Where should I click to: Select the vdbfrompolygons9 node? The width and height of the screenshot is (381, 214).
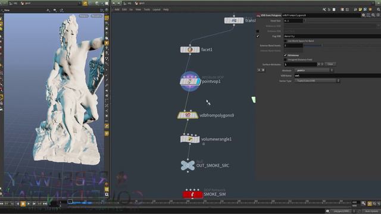pos(188,115)
